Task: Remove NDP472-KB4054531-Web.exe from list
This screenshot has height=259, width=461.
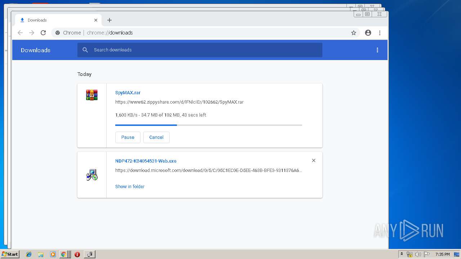Action: coord(314,160)
